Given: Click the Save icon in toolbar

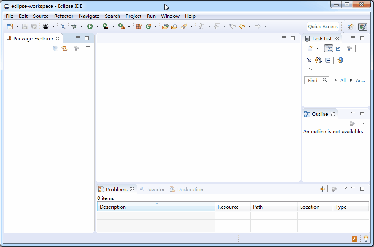Looking at the screenshot, I should [x=25, y=26].
